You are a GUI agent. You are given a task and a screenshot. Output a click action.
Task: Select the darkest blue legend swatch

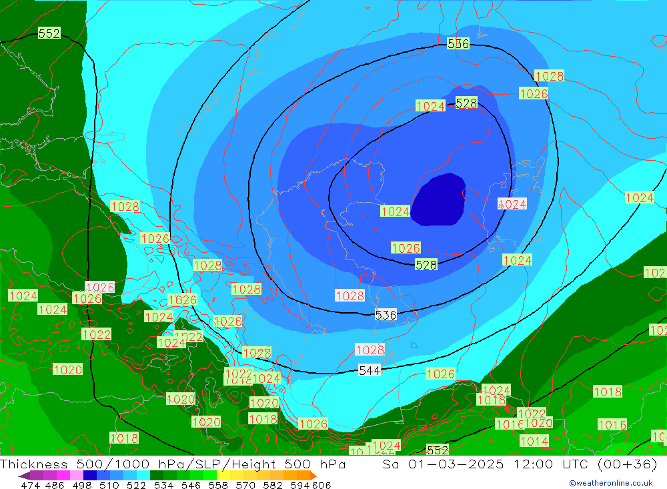pos(90,476)
